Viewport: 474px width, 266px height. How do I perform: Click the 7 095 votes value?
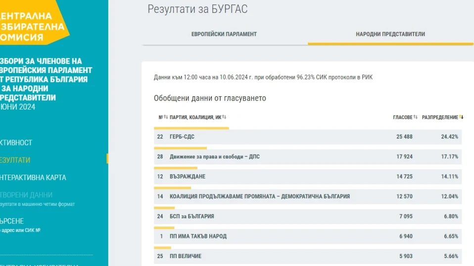tap(406, 216)
